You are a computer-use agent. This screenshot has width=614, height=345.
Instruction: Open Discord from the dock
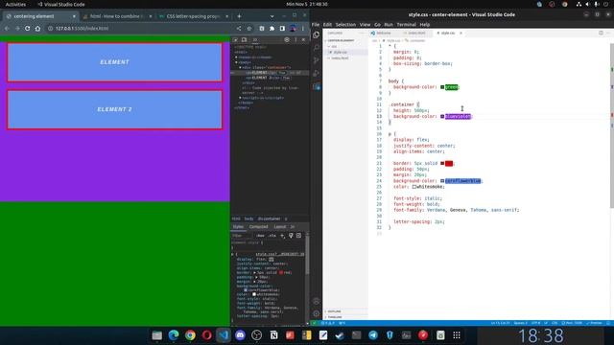240,335
